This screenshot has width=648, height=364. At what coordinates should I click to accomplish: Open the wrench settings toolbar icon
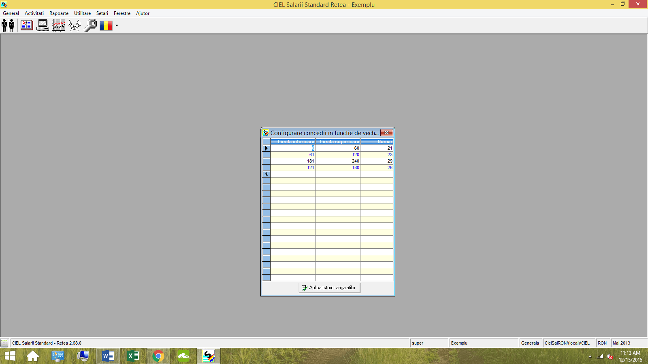[90, 25]
